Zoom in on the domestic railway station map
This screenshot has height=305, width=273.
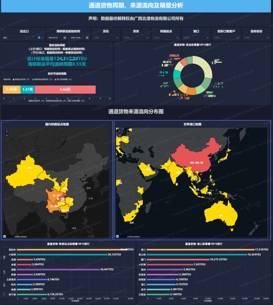coord(7,131)
